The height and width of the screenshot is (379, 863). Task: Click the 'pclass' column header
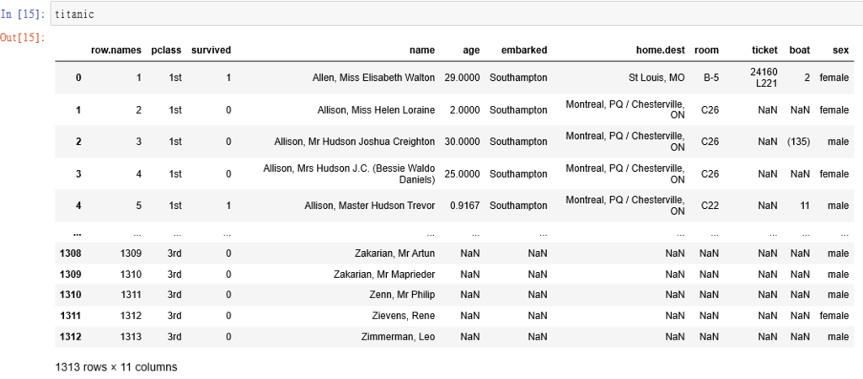pos(166,50)
